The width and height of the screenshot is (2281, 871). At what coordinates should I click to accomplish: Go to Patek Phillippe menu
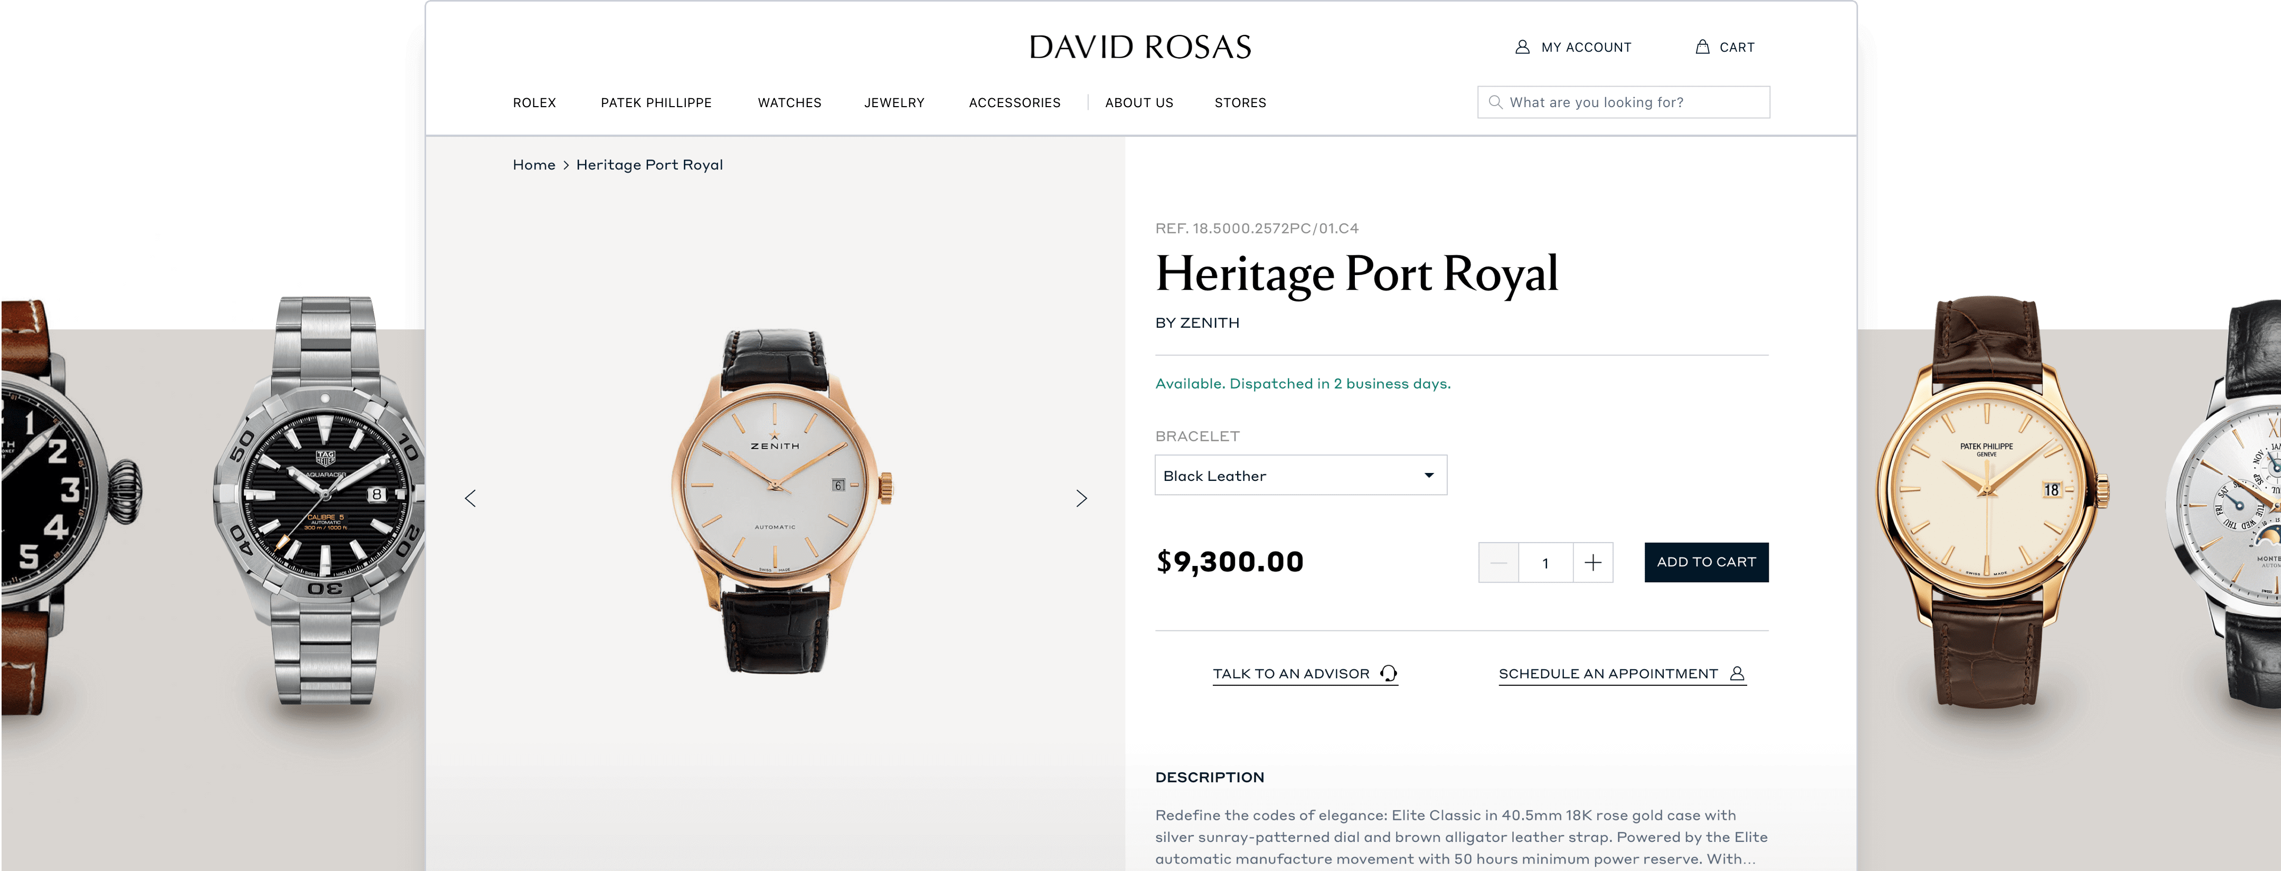click(x=655, y=103)
